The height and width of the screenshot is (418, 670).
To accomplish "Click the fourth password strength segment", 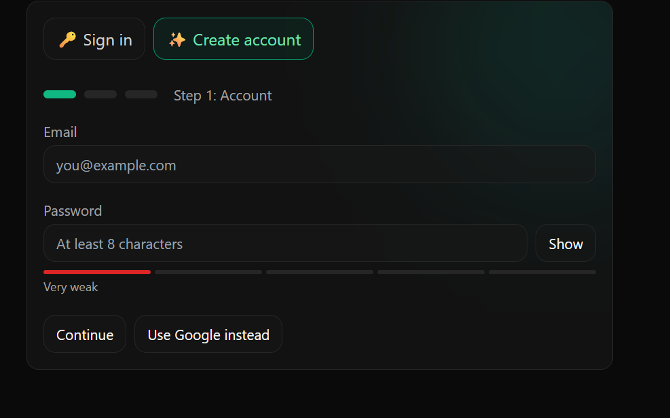I will 431,272.
